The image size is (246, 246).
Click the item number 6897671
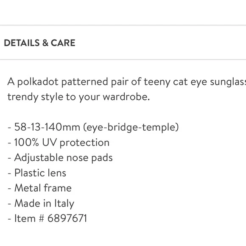67,218
